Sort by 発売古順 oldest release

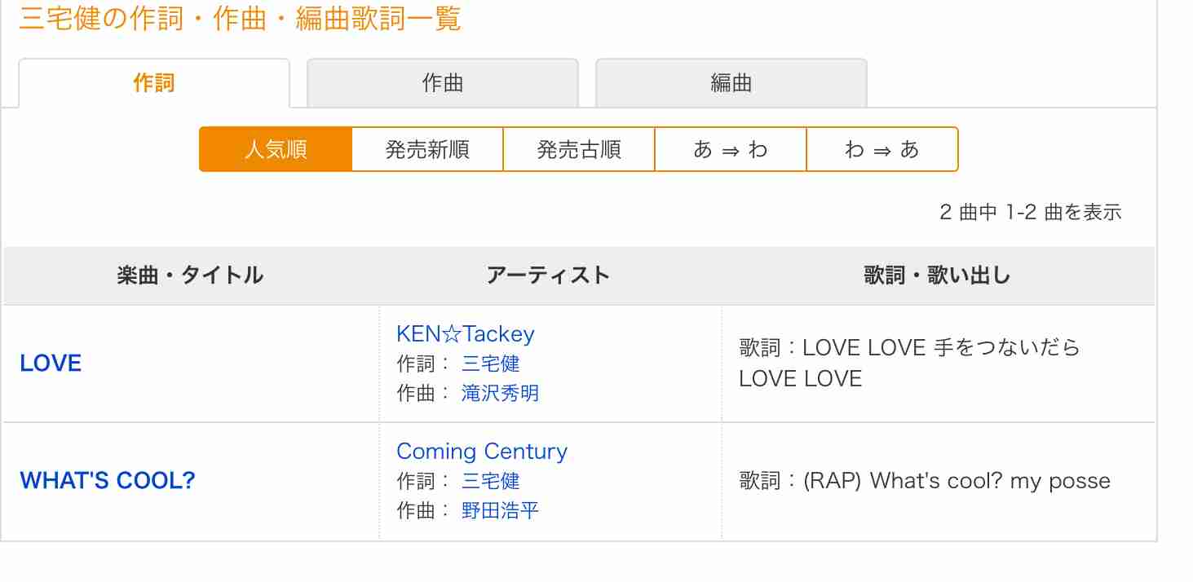click(579, 149)
